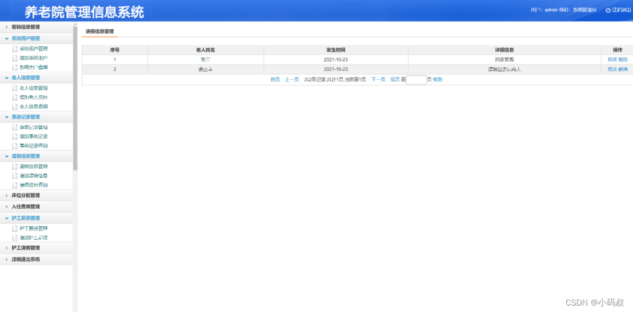The width and height of the screenshot is (633, 312).
Task: Click the 转到 jump link
Action: [x=438, y=80]
